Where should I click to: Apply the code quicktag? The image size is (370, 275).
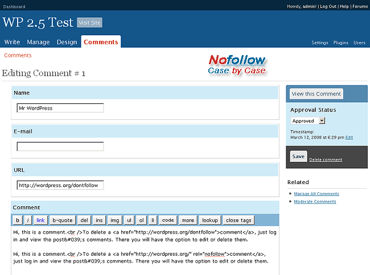pyautogui.click(x=168, y=220)
